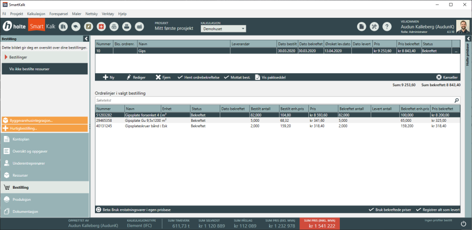Open the Kalkulasjon Demohuset dropdown
The height and width of the screenshot is (230, 472).
point(223,29)
